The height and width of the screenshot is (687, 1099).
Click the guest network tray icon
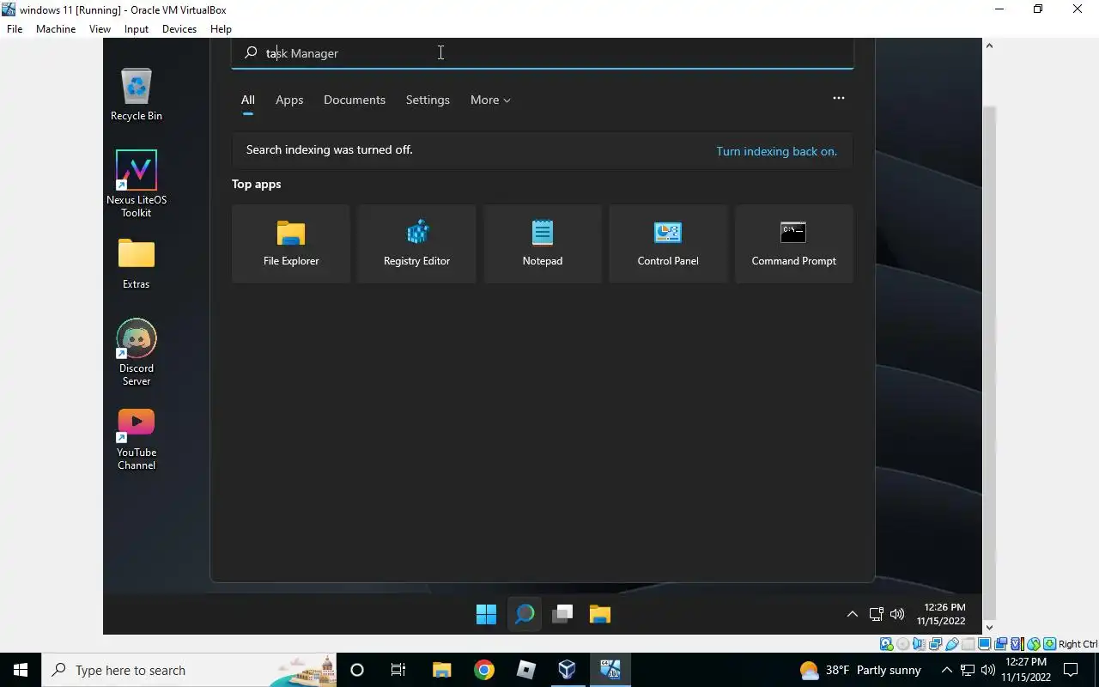coord(876,614)
